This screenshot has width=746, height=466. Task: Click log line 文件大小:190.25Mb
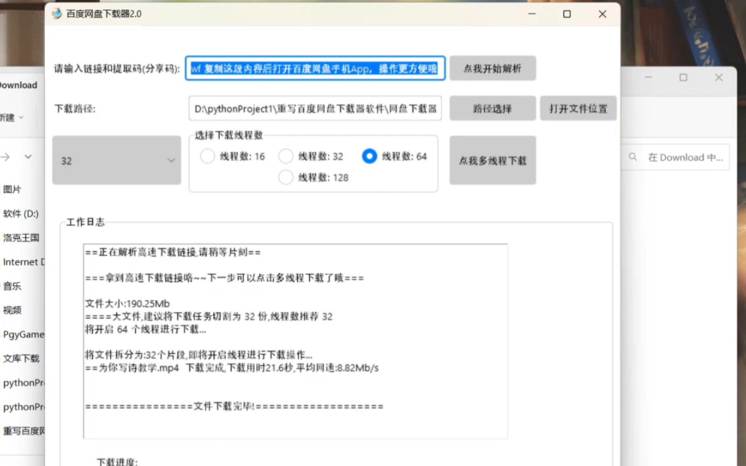(127, 304)
